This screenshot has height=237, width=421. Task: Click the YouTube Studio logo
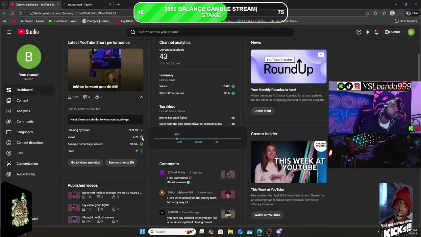(x=28, y=32)
